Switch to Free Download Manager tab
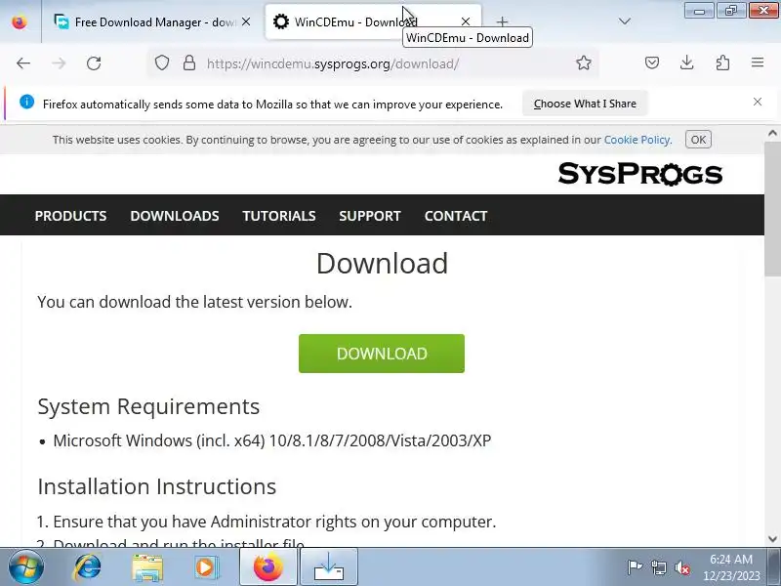 tap(152, 21)
